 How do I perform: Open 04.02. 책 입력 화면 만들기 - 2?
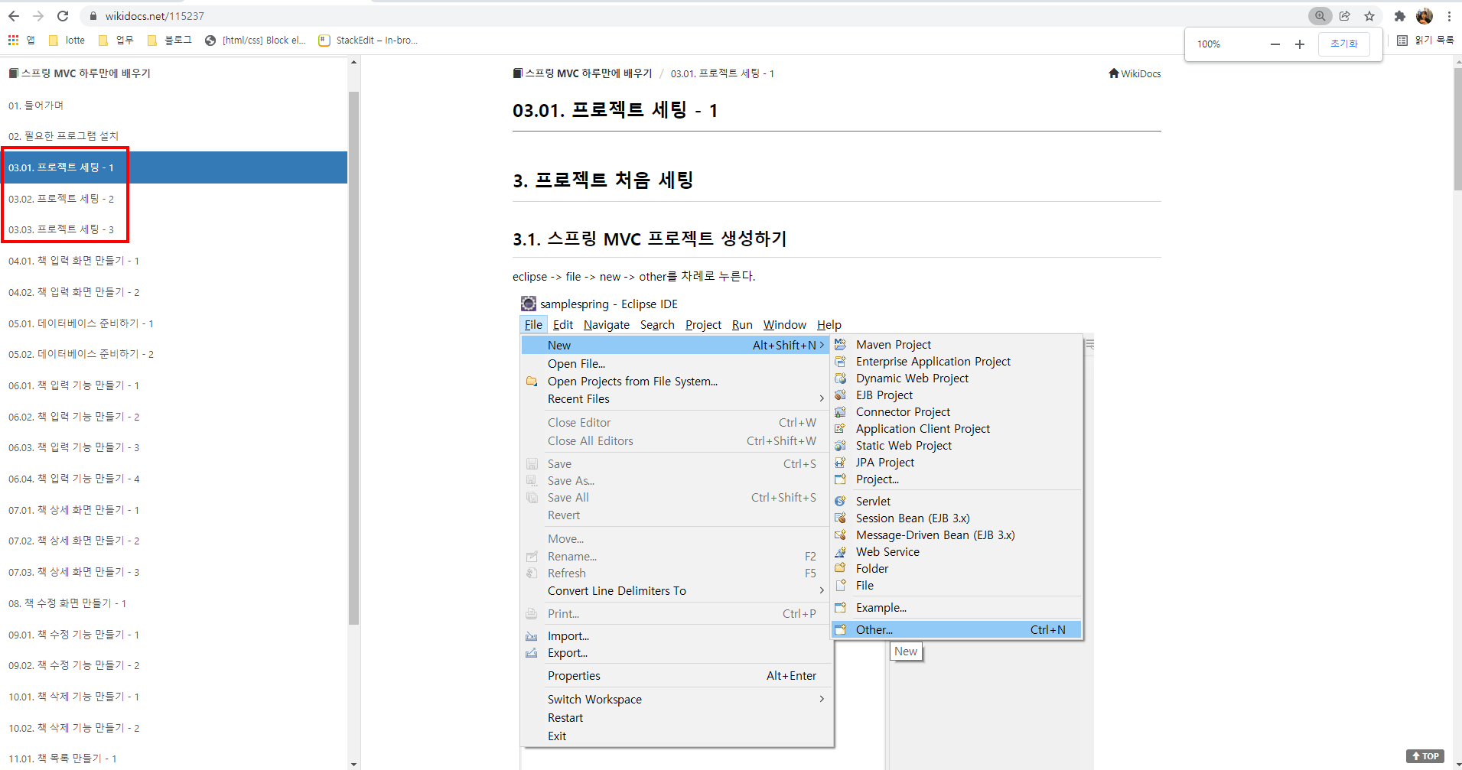pos(74,292)
